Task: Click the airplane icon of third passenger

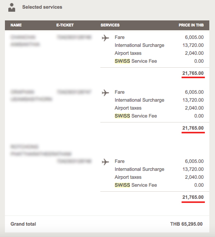Action: coord(105,162)
